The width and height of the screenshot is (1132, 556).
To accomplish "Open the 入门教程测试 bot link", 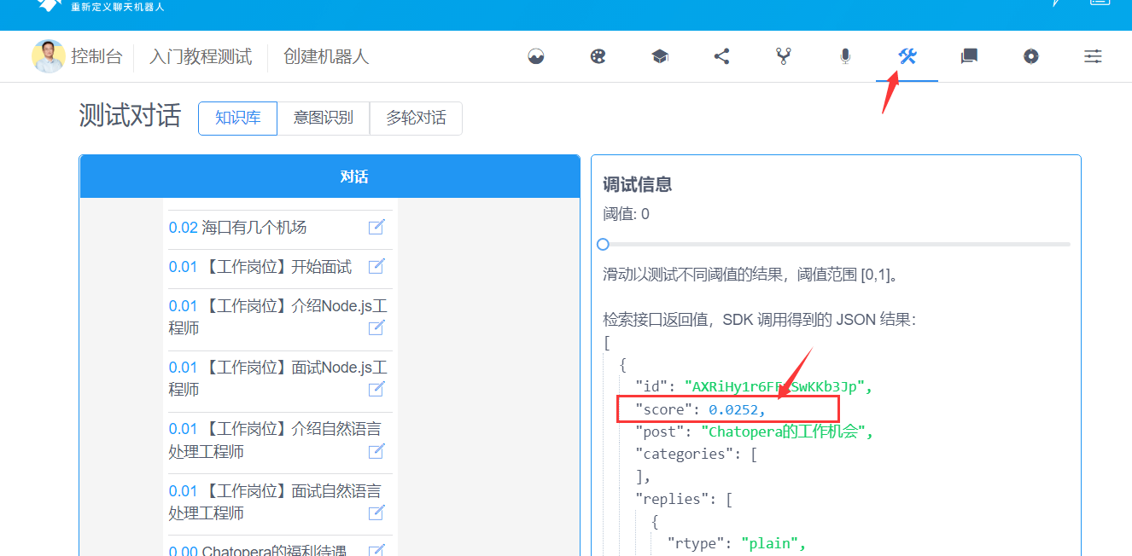I will pyautogui.click(x=201, y=57).
